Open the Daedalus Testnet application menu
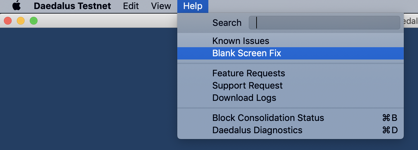The height and width of the screenshot is (150, 418). point(72,6)
